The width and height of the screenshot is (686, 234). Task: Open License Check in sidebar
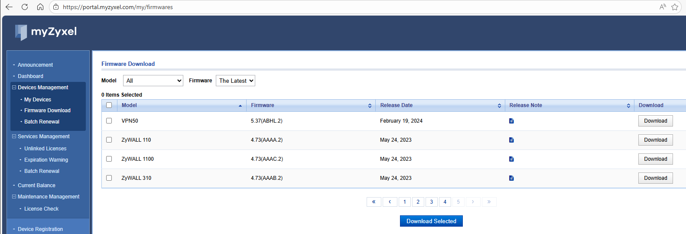pos(41,209)
